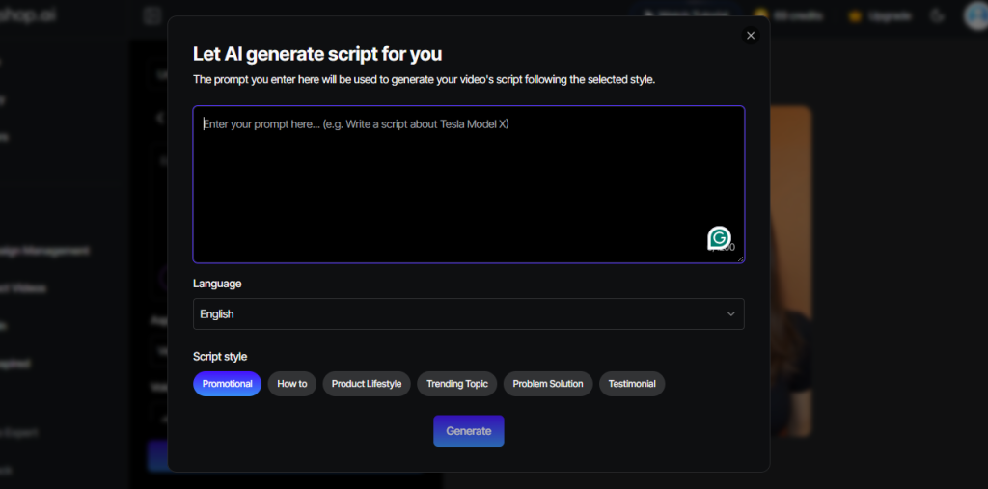
Task: Click the 'Language' label above the dropdown
Action: [217, 284]
